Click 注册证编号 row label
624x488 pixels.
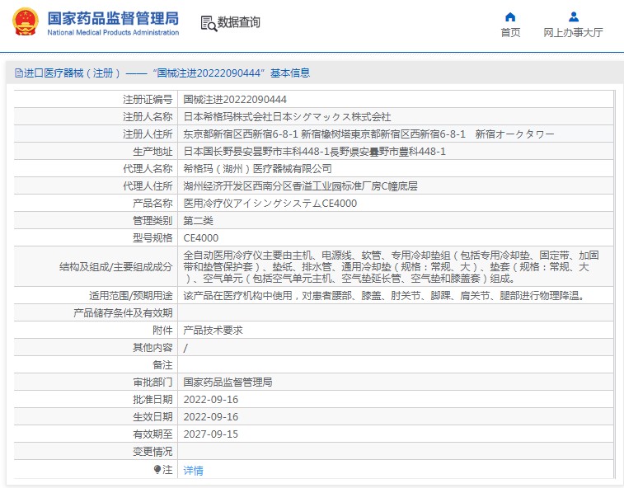(x=148, y=100)
